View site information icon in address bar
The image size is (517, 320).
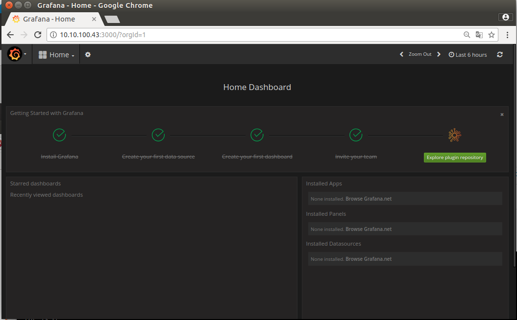(53, 35)
